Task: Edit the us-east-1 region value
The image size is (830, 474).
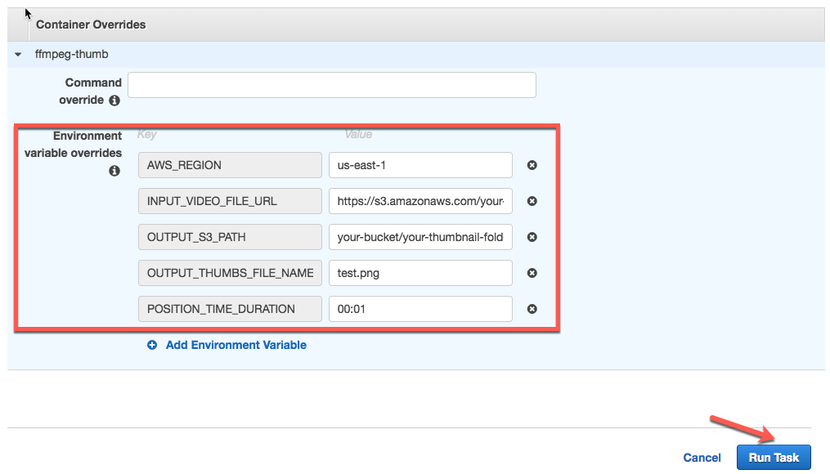Action: click(x=419, y=165)
